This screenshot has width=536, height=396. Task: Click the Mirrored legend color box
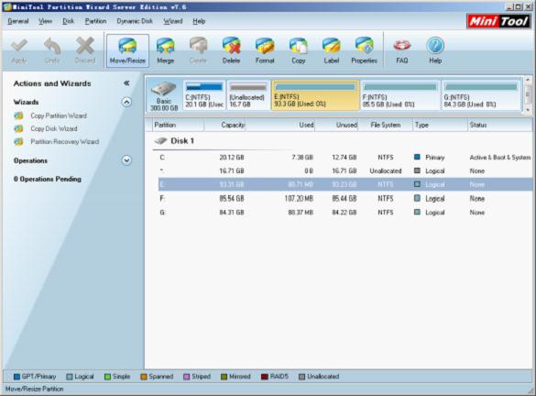click(x=224, y=377)
